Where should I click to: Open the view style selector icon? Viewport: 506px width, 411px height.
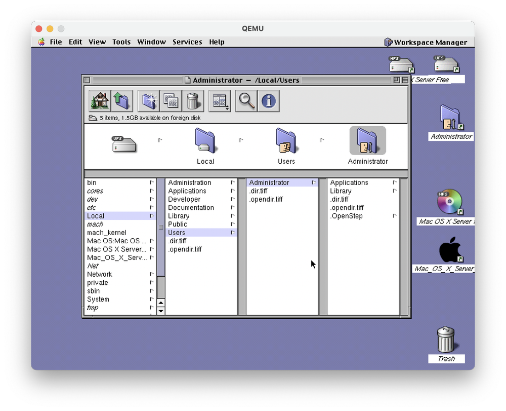(220, 101)
